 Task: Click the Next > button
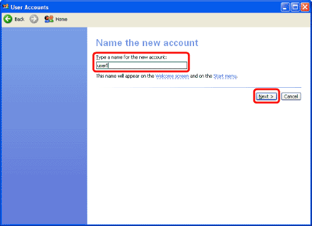[x=266, y=97]
